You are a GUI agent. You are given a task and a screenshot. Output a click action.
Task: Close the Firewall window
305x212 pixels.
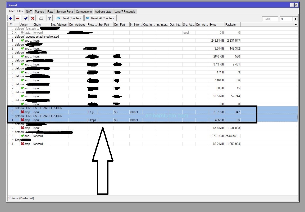point(296,5)
